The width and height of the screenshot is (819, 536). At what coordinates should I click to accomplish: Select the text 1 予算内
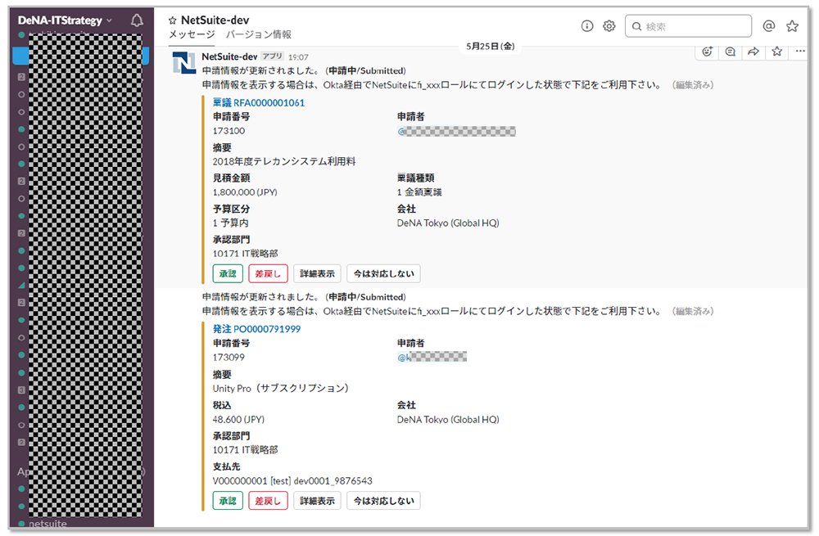click(230, 223)
